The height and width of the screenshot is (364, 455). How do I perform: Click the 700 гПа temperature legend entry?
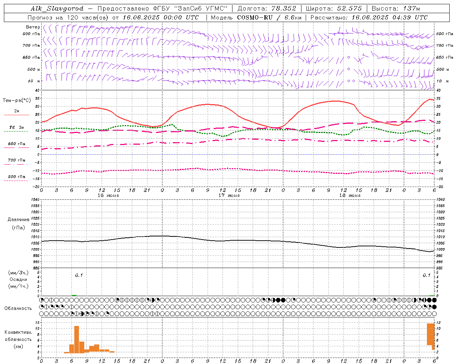(16, 162)
